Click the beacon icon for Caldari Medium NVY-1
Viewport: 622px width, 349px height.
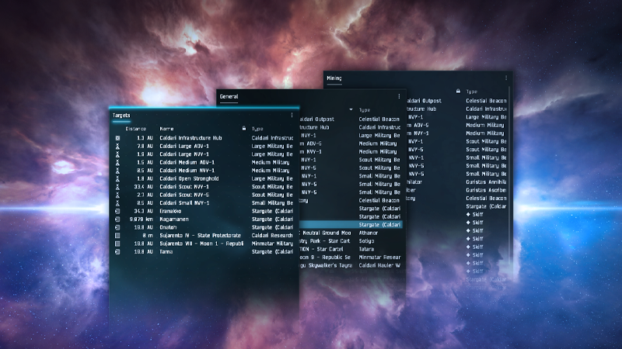(117, 171)
